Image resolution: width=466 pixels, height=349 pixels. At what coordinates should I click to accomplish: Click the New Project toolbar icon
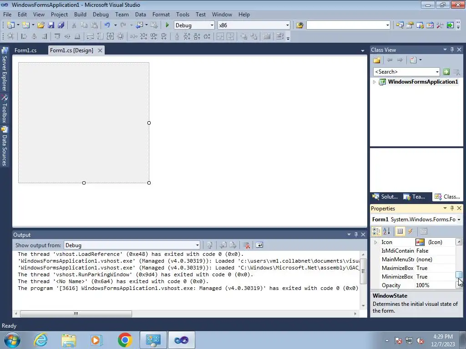pos(11,25)
